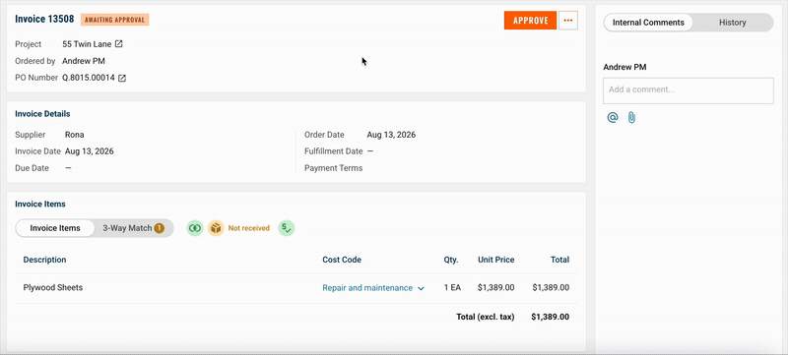Click the chevron next to Repair and maintenance
788x355 pixels.
422,288
